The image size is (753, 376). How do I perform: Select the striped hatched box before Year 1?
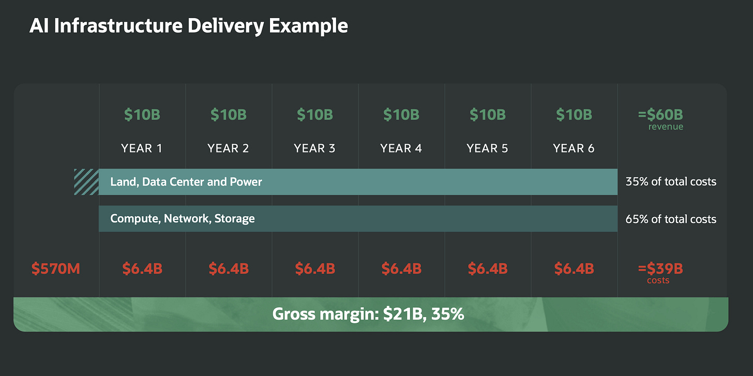pos(86,182)
